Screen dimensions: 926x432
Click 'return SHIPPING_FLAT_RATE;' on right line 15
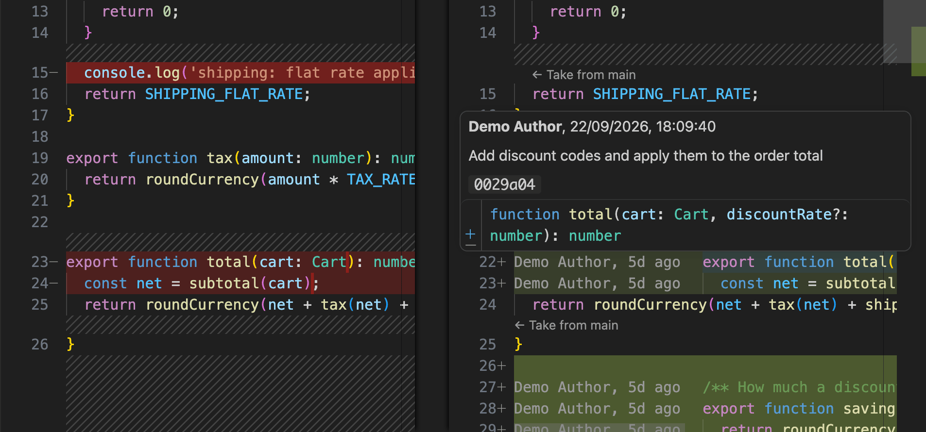click(645, 94)
